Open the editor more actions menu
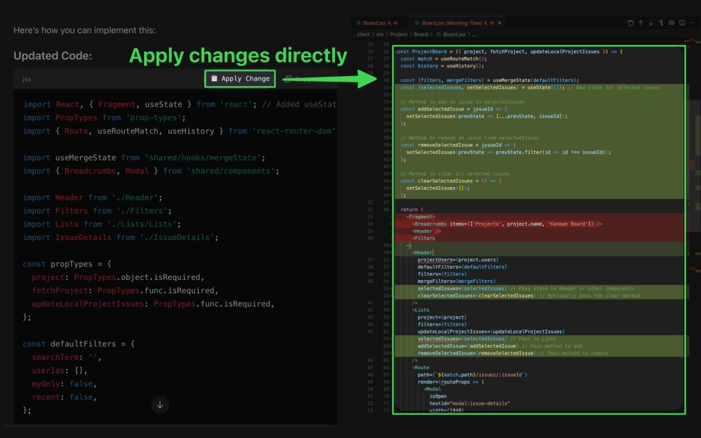Image resolution: width=701 pixels, height=438 pixels. click(x=693, y=23)
